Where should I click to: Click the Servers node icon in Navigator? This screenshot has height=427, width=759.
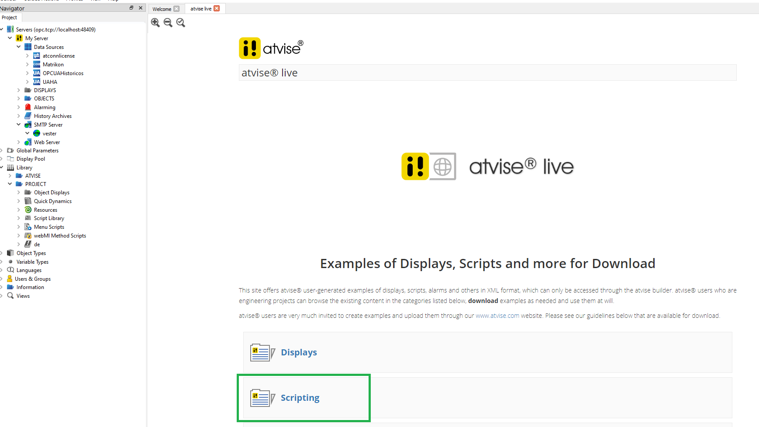pyautogui.click(x=10, y=29)
